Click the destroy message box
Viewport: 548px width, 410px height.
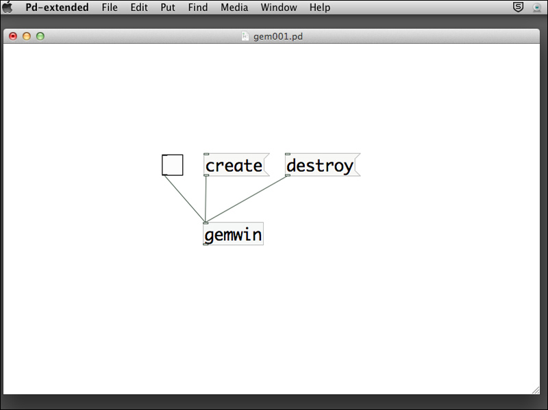pyautogui.click(x=323, y=164)
